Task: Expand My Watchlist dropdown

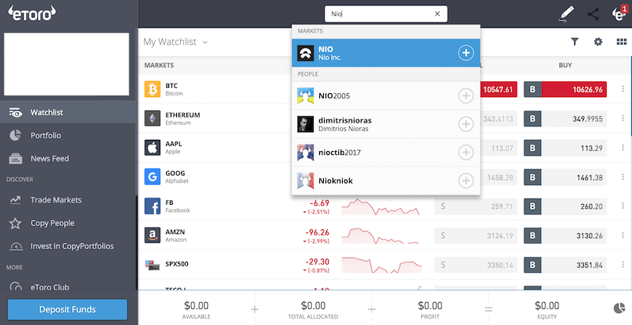Action: (175, 42)
